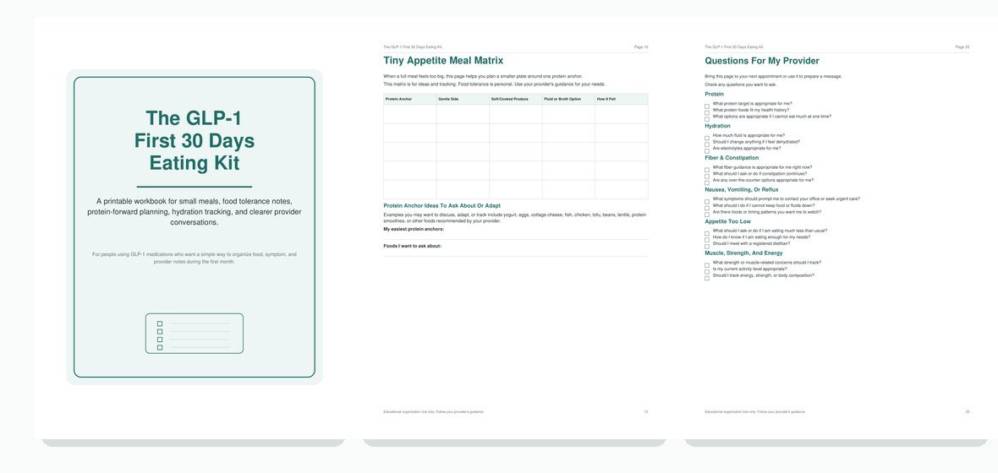Click the 'Fluid or Broth Option' column header
The image size is (998, 473).
(x=568, y=99)
